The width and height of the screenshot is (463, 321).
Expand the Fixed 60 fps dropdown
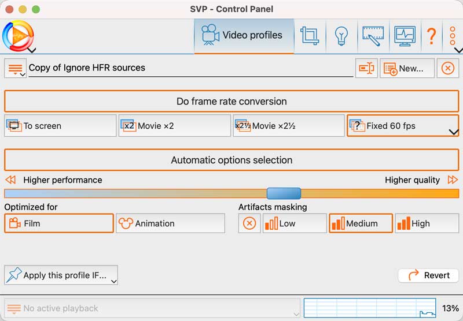tap(454, 132)
